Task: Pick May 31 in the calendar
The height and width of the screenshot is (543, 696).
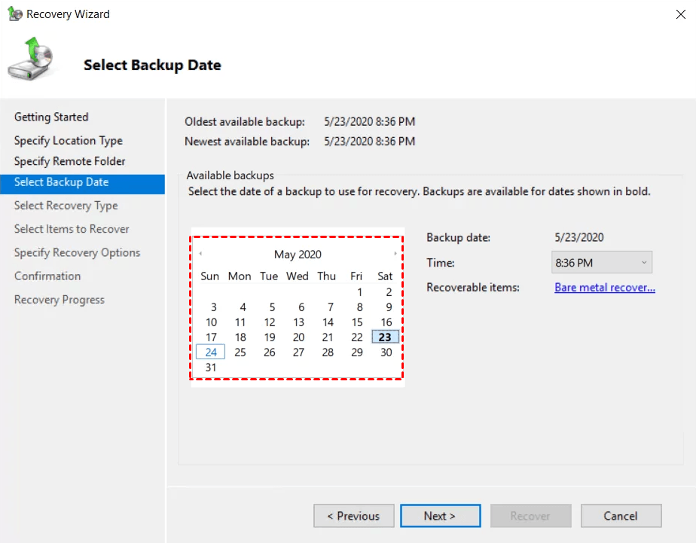Action: (x=211, y=368)
